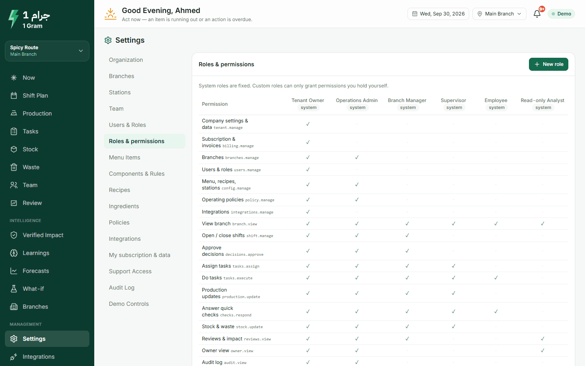585x366 pixels.
Task: Click Integrations plug icon in sidebar
Action: point(14,357)
